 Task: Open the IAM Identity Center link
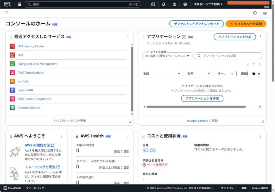(x=31, y=46)
